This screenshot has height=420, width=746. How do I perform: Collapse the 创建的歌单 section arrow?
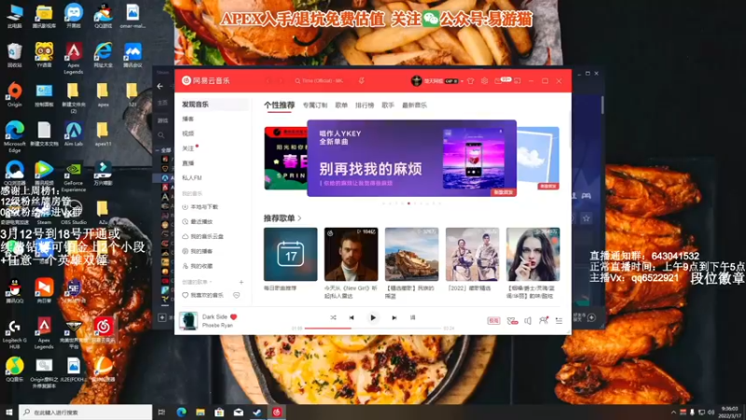coord(211,282)
